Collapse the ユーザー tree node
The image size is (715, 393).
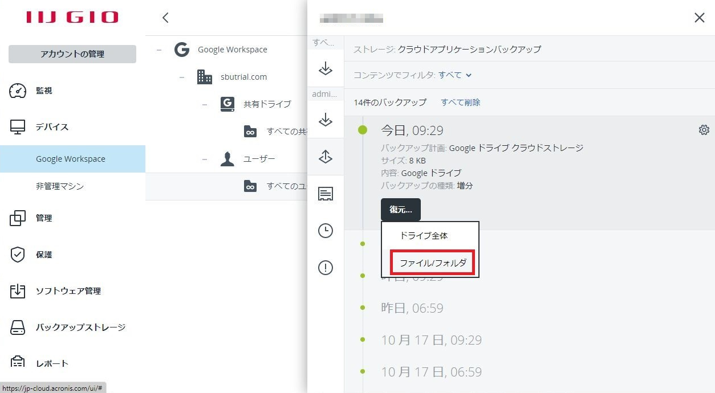pyautogui.click(x=205, y=159)
